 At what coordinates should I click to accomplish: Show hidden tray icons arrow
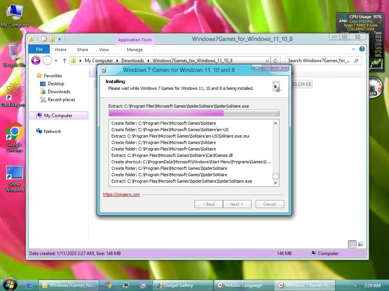click(355, 286)
